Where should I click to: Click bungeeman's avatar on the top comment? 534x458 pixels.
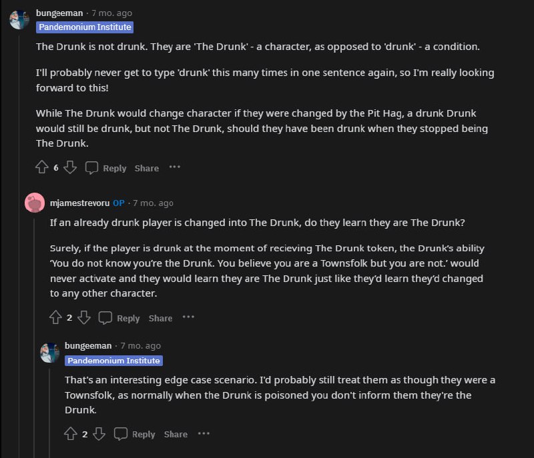(x=20, y=19)
